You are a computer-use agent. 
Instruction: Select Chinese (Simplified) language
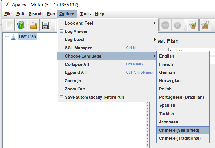click(183, 130)
